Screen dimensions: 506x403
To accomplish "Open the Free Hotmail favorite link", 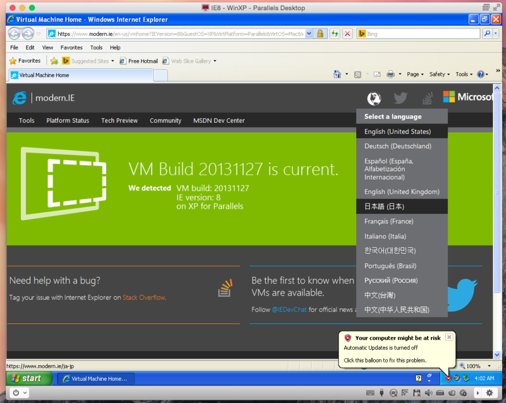I will click(139, 61).
